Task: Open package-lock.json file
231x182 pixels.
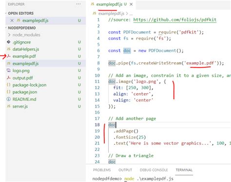Action: coord(29,85)
